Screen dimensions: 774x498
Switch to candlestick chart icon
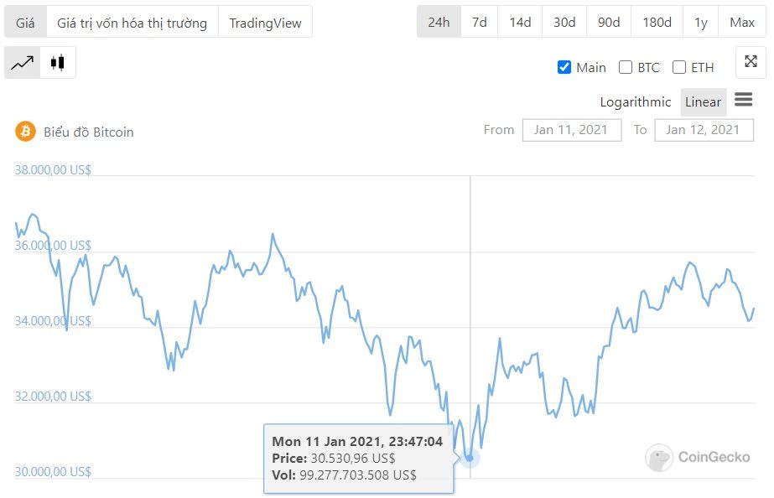point(58,63)
